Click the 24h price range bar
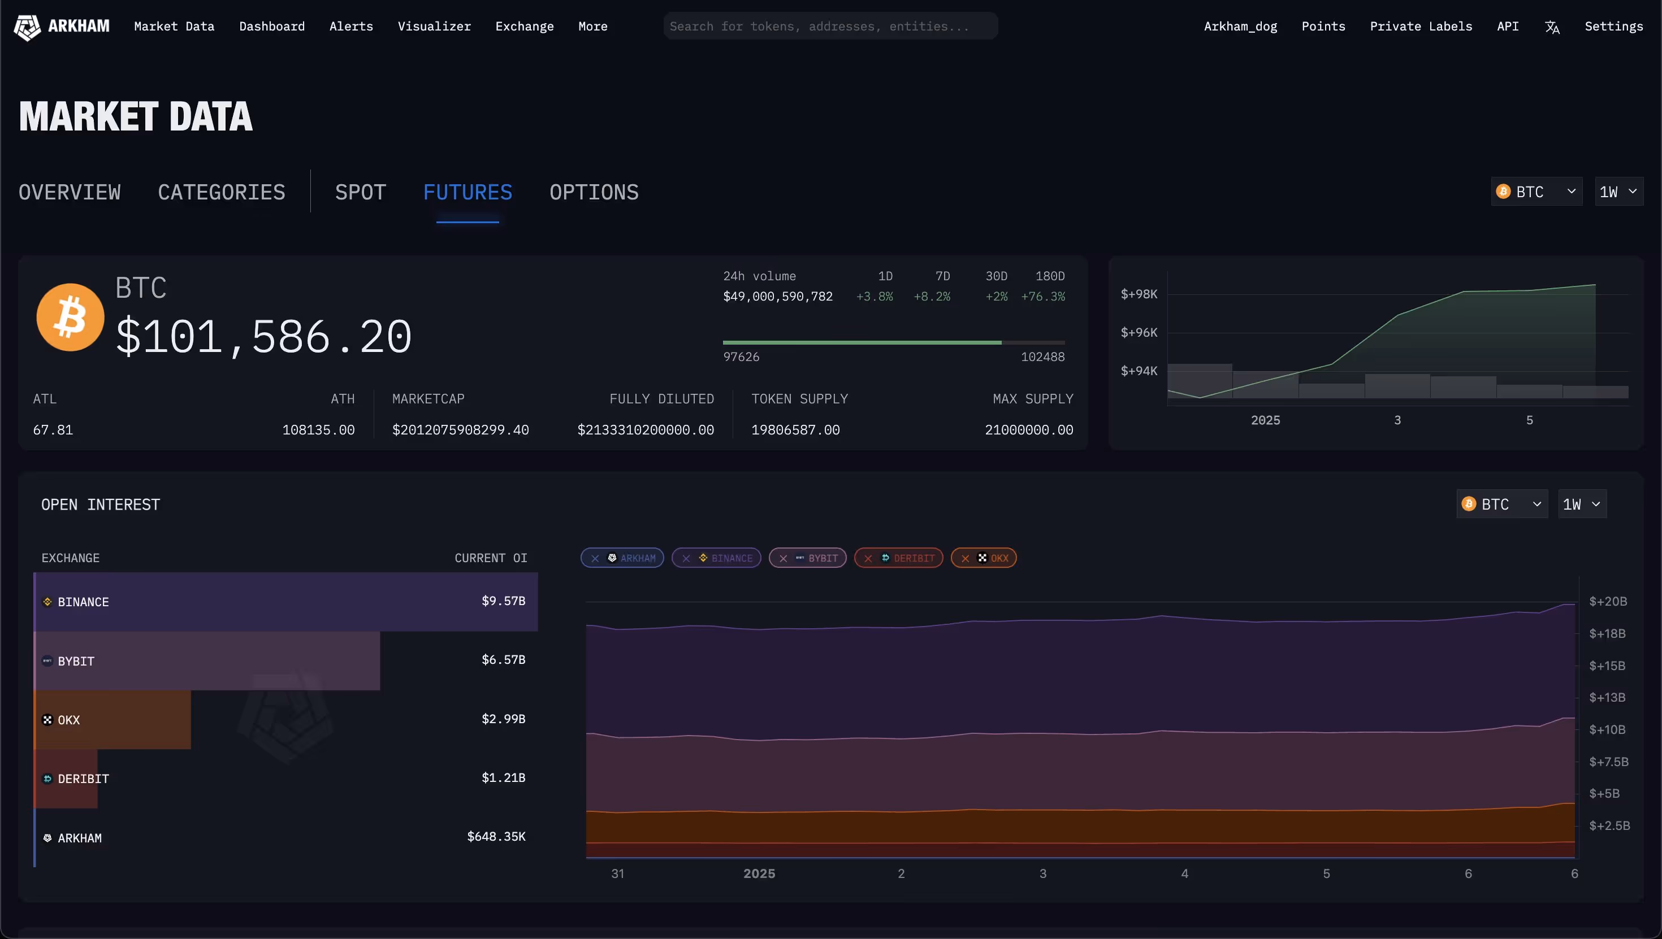 [x=893, y=342]
